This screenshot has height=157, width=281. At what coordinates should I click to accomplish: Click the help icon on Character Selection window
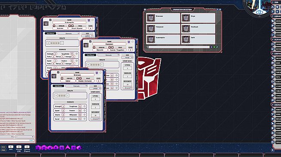click(217, 9)
